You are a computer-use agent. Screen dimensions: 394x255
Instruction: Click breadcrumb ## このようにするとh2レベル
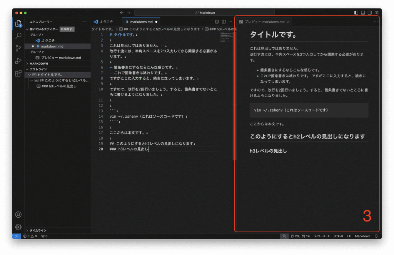160,29
